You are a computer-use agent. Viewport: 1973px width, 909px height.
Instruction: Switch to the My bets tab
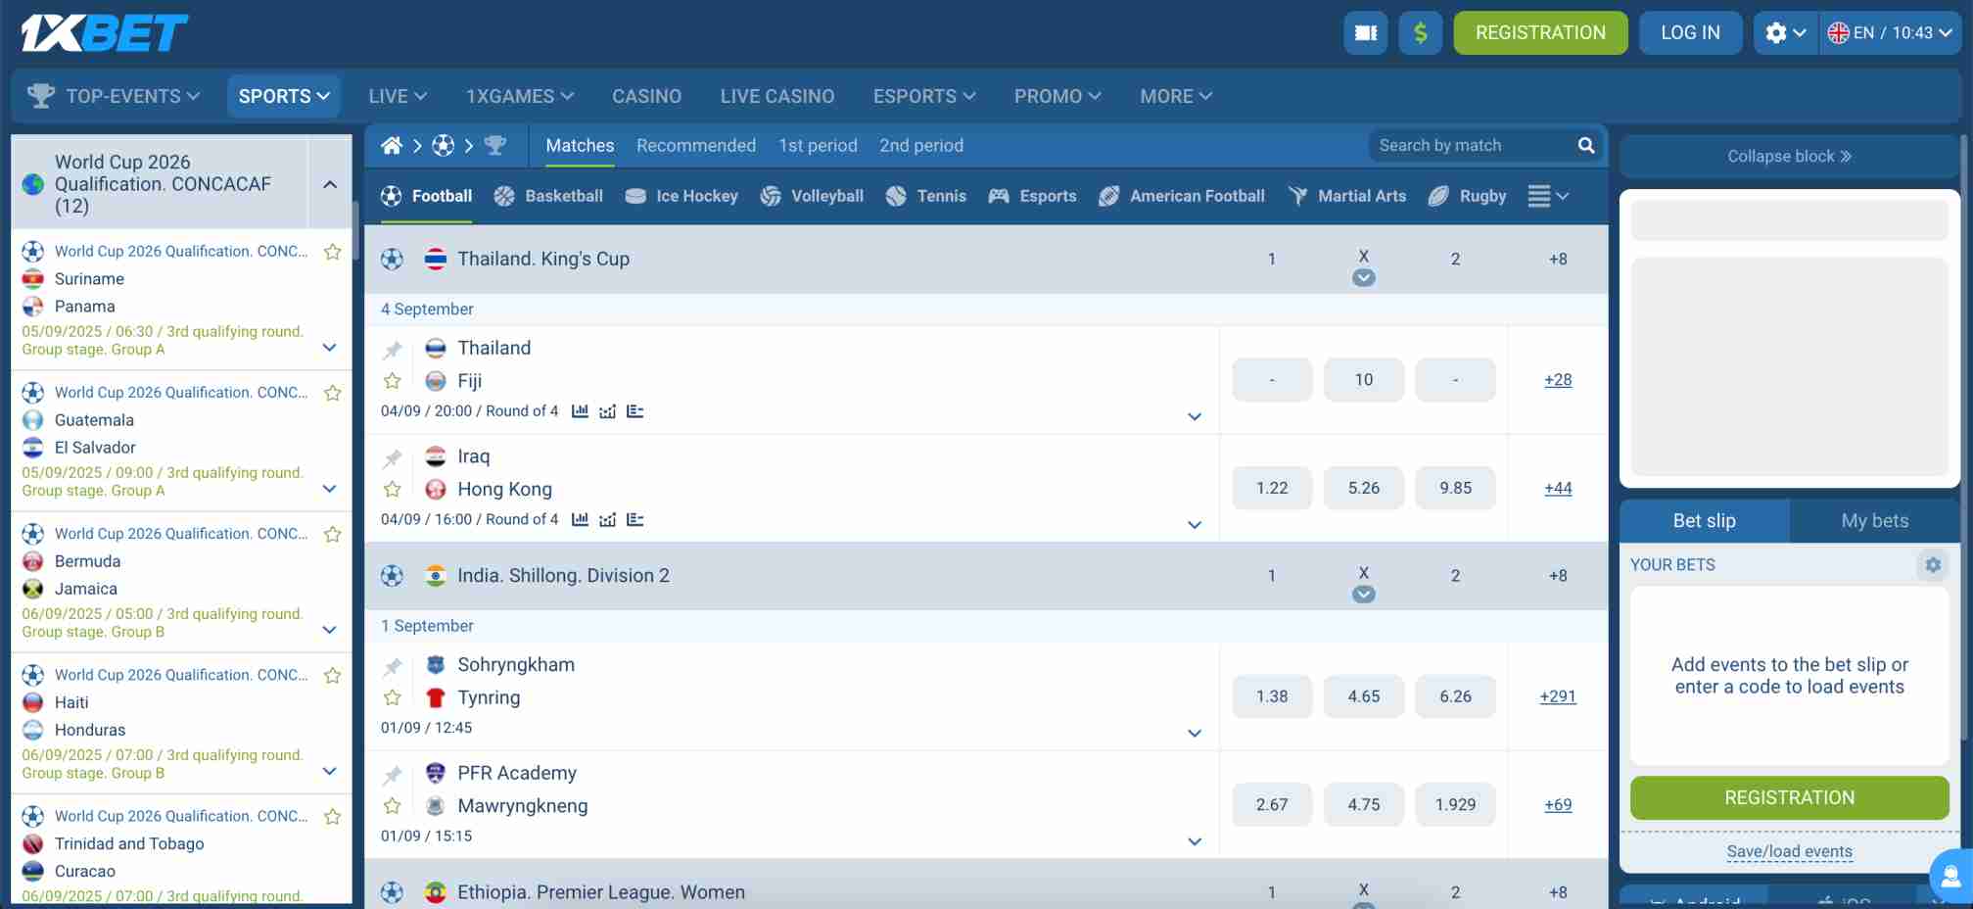pos(1874,520)
